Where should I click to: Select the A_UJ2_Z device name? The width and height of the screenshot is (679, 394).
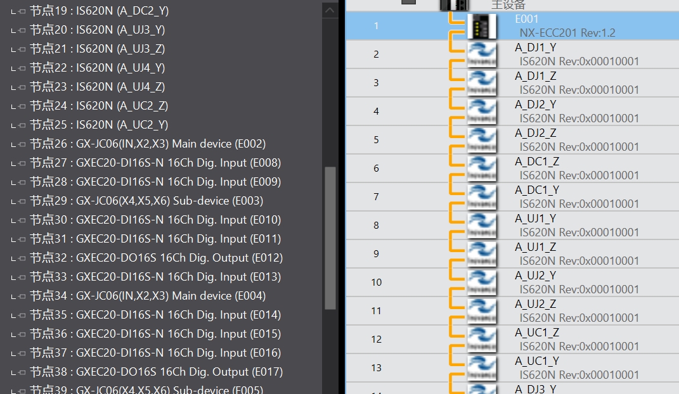click(536, 305)
